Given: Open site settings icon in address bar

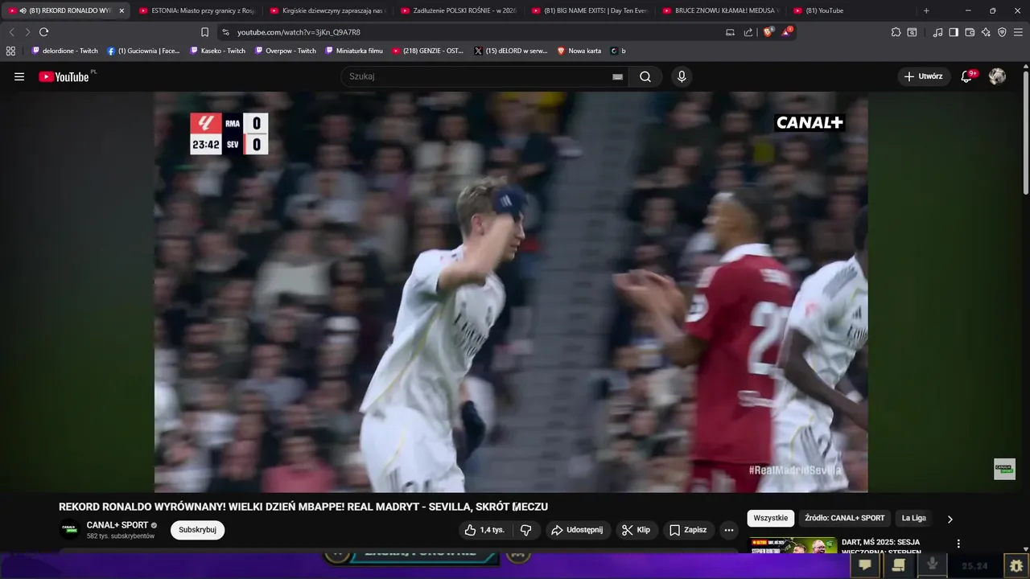Looking at the screenshot, I should 225,32.
